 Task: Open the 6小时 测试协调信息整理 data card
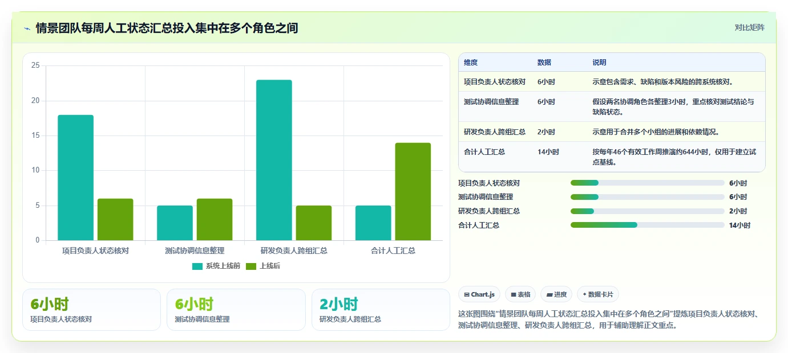[236, 310]
